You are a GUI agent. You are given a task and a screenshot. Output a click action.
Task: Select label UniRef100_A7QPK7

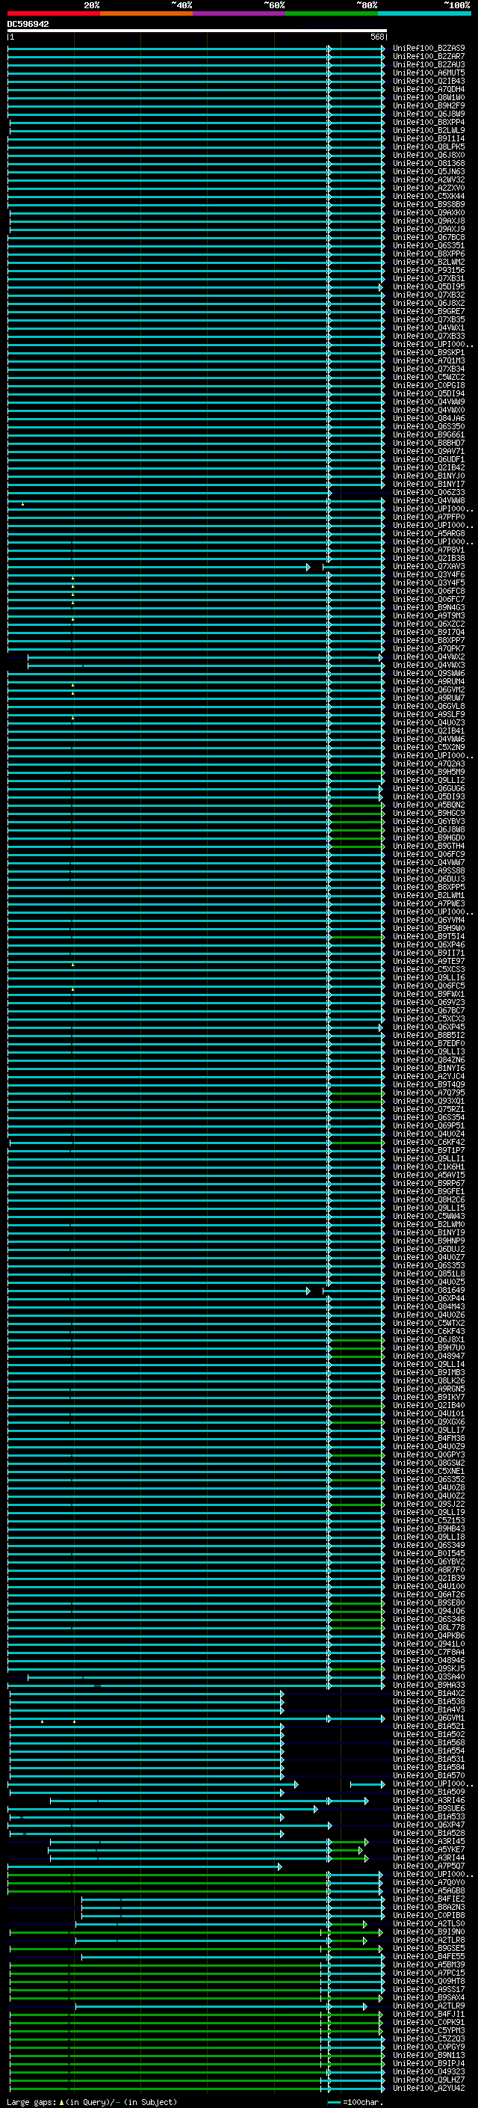pos(429,649)
